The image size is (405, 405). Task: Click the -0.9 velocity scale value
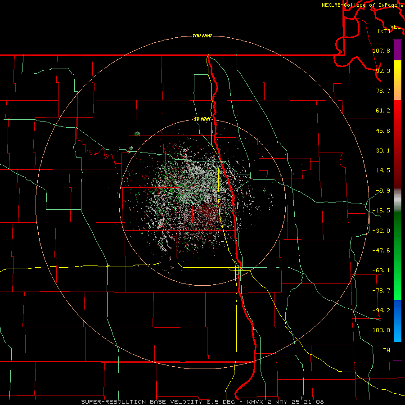coord(383,191)
